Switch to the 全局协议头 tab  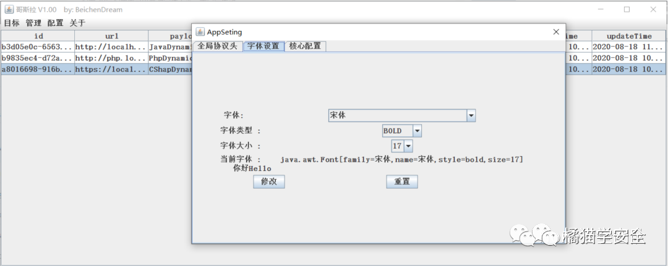pyautogui.click(x=217, y=46)
